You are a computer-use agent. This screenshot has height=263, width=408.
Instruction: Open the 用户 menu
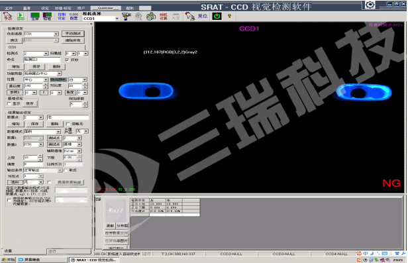81,9
